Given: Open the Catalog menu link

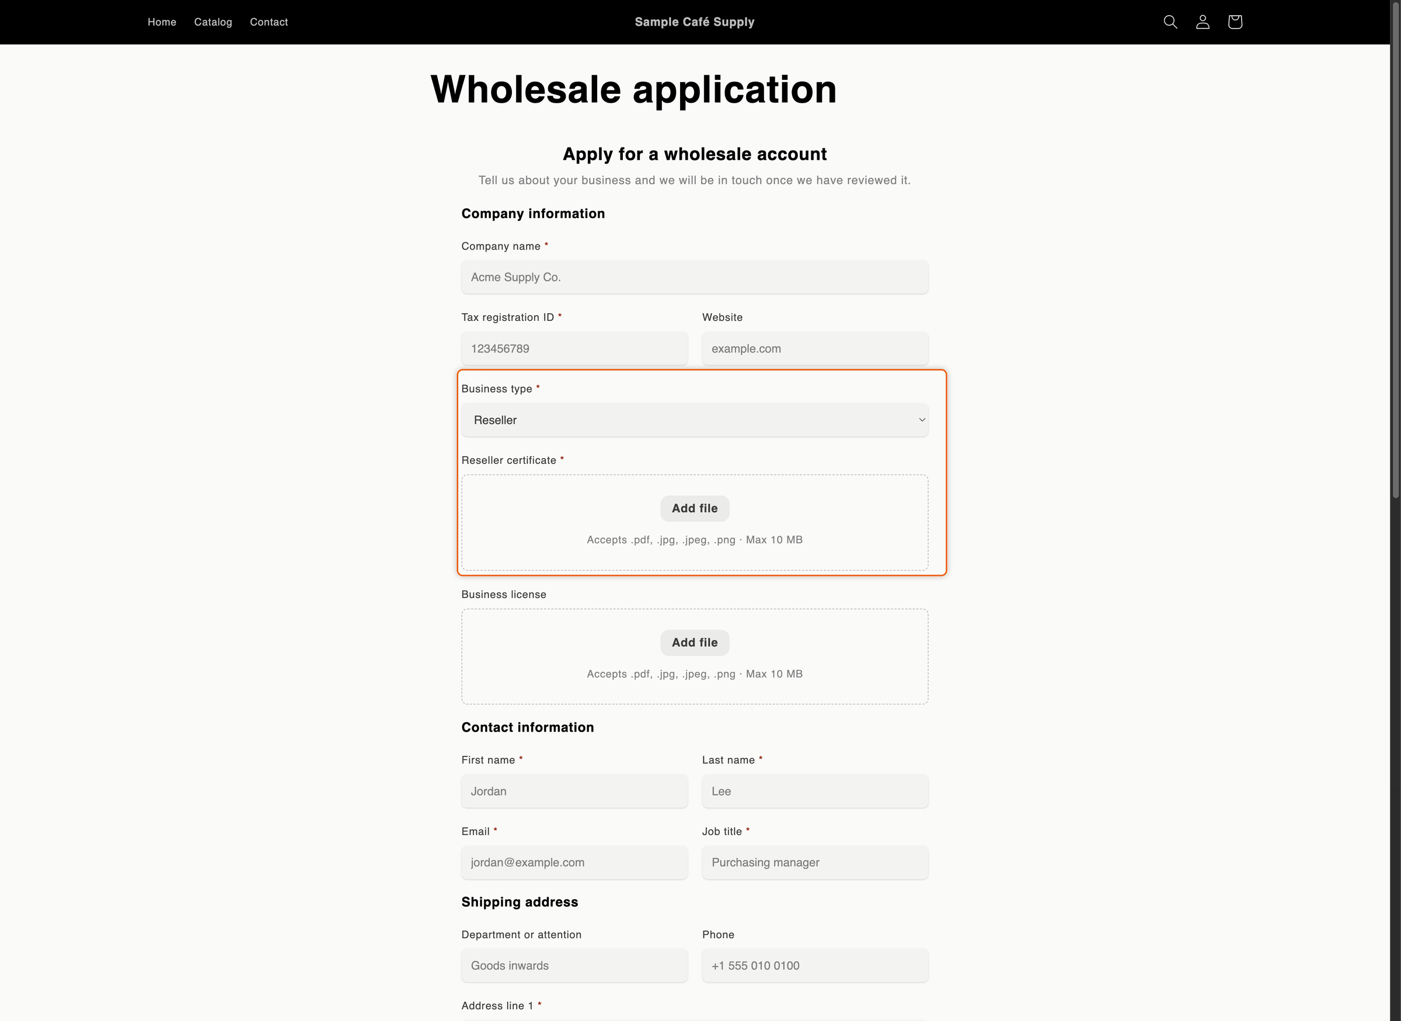Looking at the screenshot, I should (x=212, y=22).
